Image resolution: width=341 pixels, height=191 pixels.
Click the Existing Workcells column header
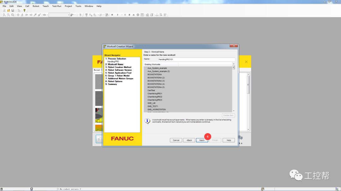[x=161, y=64]
